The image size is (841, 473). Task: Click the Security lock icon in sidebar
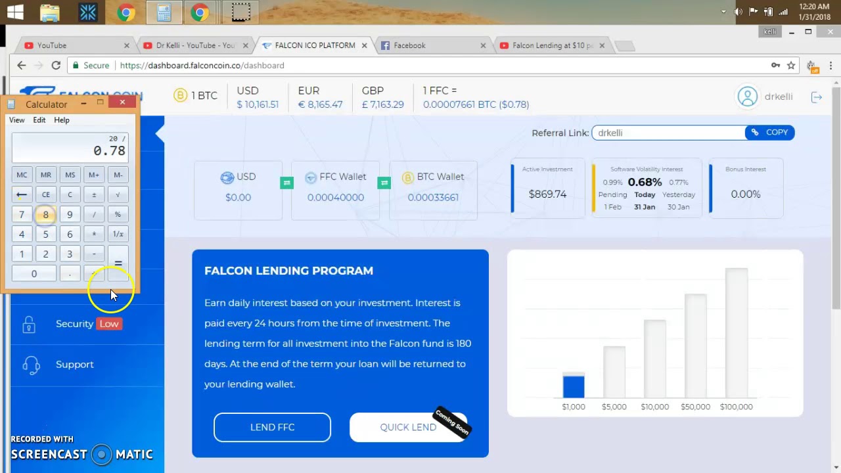[x=28, y=324]
